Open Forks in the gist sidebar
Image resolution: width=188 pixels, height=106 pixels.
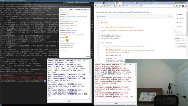point(179,26)
